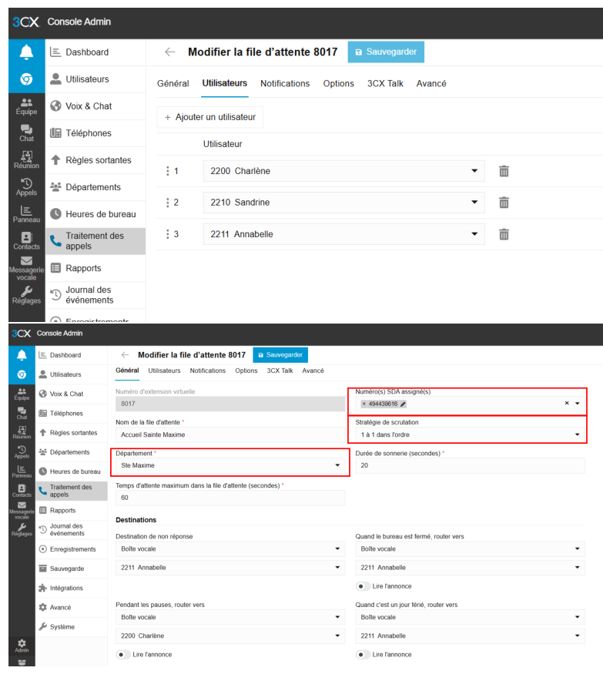Open Messagerie vocale icon in top console

click(x=26, y=269)
